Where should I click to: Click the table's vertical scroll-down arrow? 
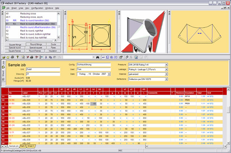(x=228, y=143)
